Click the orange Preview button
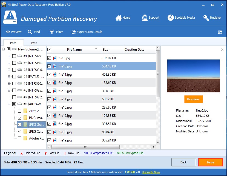Image resolution: width=227 pixels, height=176 pixels. coord(193,99)
